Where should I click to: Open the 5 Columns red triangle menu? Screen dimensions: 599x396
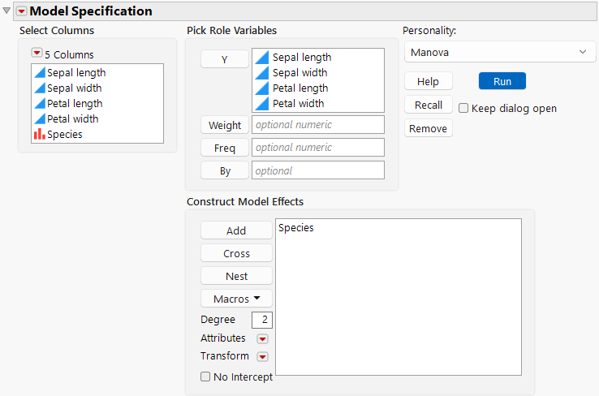pyautogui.click(x=37, y=54)
